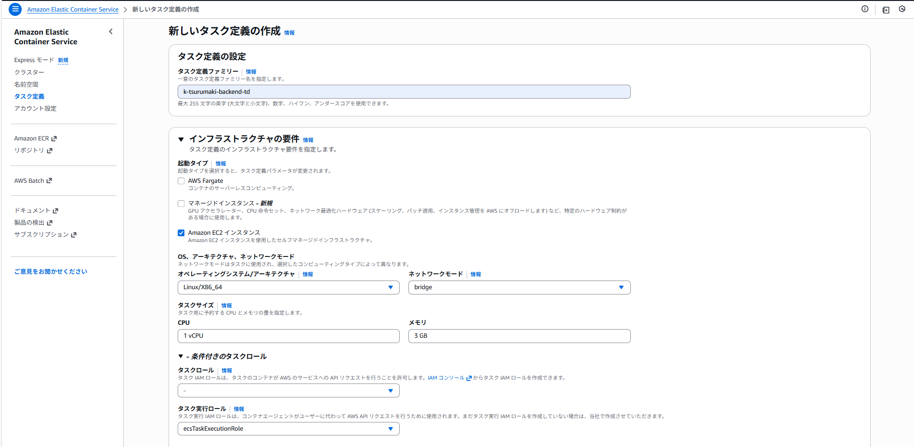Click 情報 link beside ネットワークモード
The image size is (914, 447).
[x=475, y=274]
